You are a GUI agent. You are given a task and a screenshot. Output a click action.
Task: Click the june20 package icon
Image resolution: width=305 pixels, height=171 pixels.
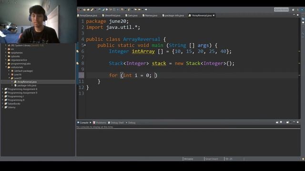[12, 78]
